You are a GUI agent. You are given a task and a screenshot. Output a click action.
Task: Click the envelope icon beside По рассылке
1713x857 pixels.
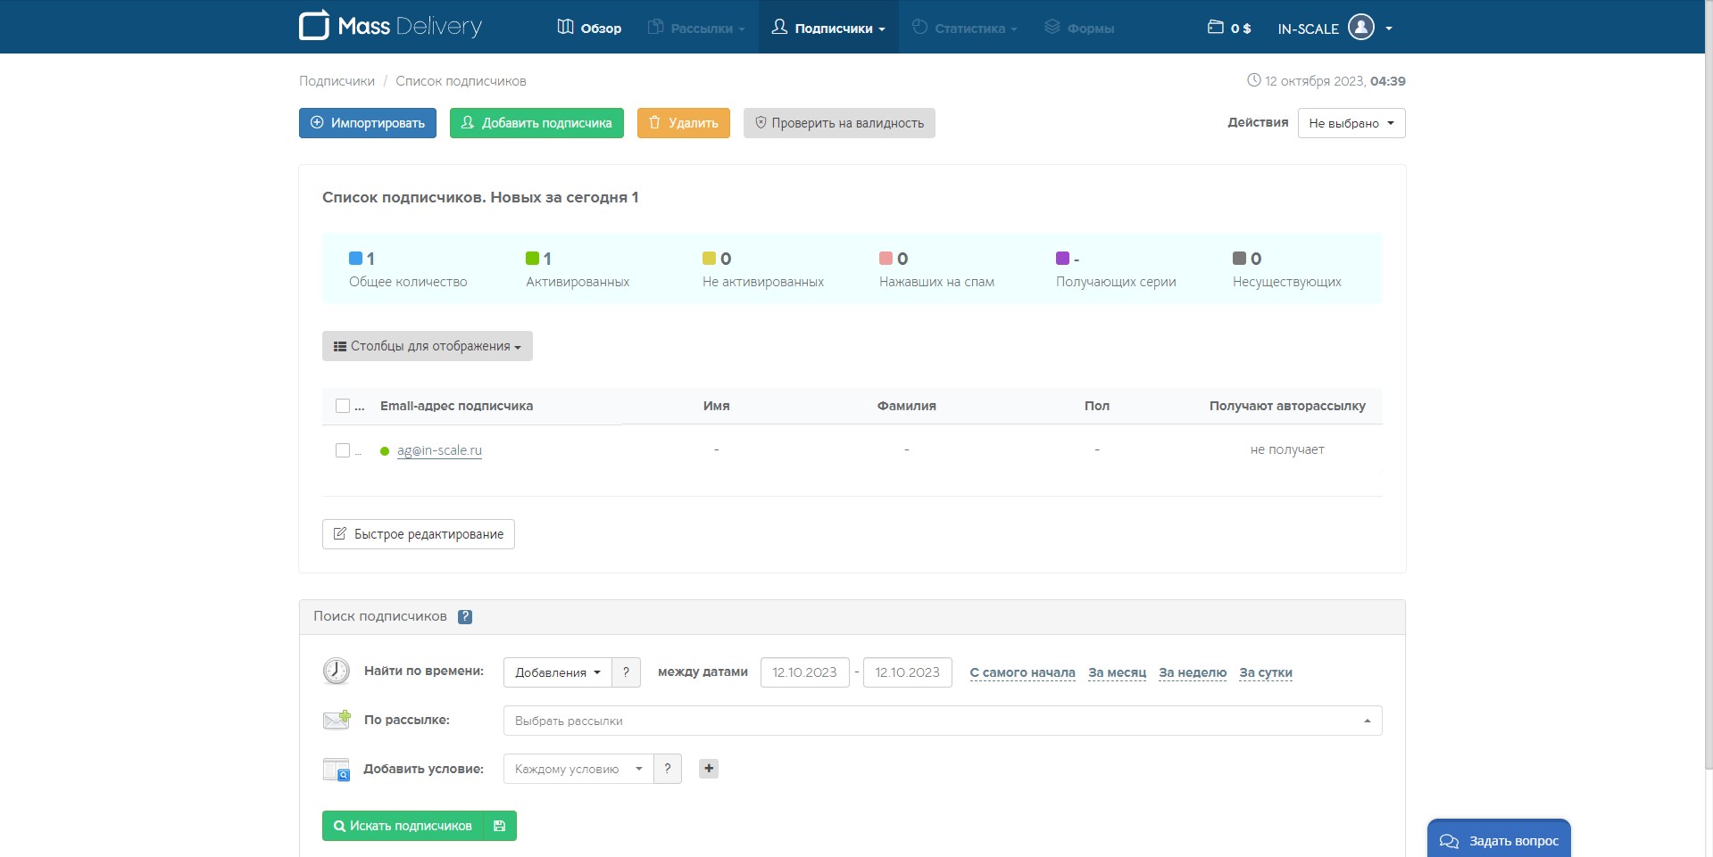coord(337,720)
